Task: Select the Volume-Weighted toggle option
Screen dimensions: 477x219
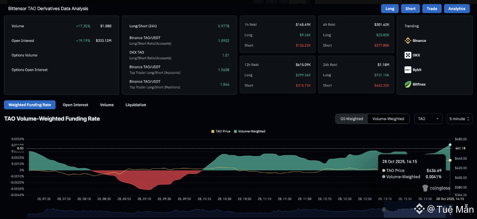Action: [x=388, y=119]
